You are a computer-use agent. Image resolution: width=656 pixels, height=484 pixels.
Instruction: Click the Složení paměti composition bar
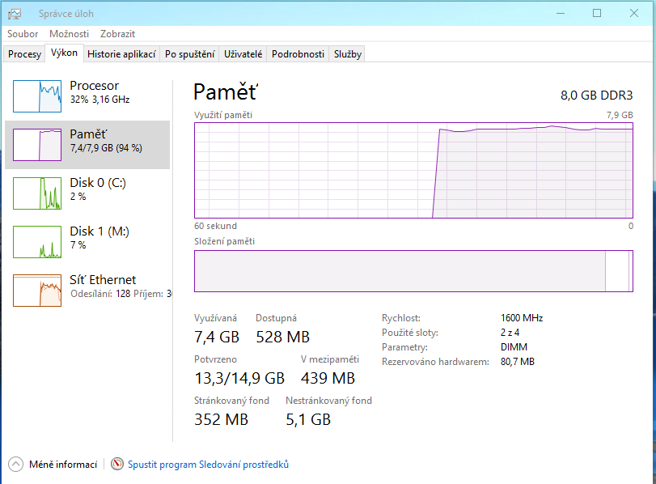(x=413, y=270)
